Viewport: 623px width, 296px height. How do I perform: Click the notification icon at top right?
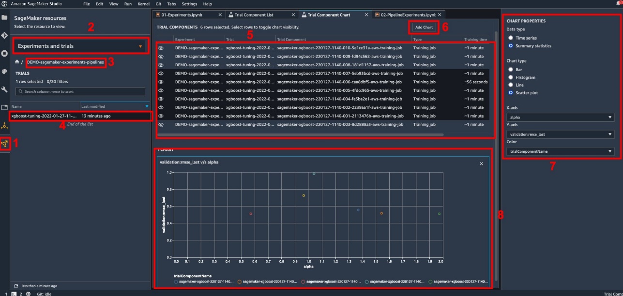click(619, 4)
